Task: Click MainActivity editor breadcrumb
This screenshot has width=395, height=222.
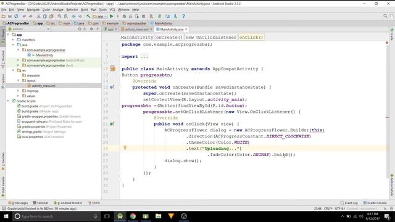Action: tap(137, 37)
